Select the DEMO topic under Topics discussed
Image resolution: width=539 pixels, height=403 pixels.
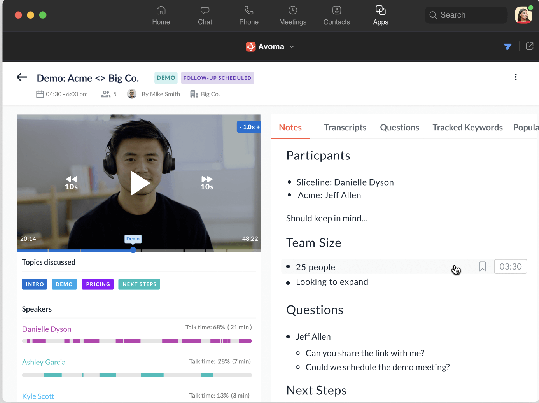[64, 284]
